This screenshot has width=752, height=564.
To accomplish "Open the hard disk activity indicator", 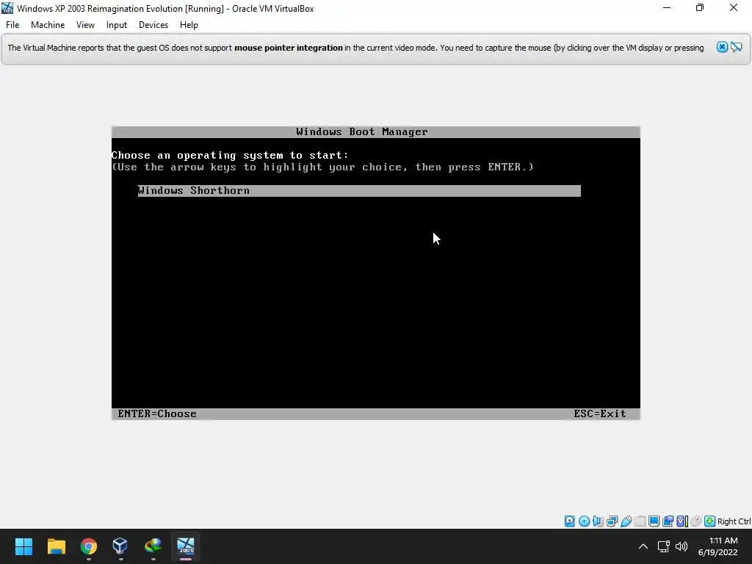I will 569,521.
